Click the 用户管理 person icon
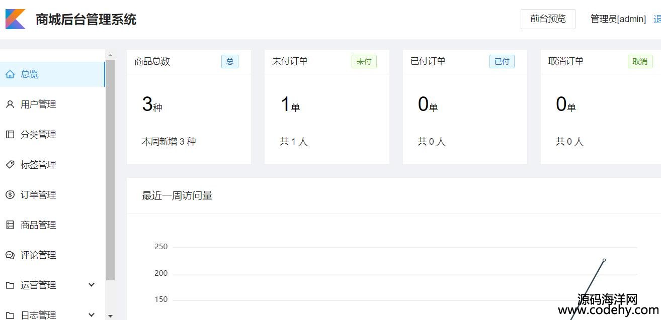 pos(10,104)
